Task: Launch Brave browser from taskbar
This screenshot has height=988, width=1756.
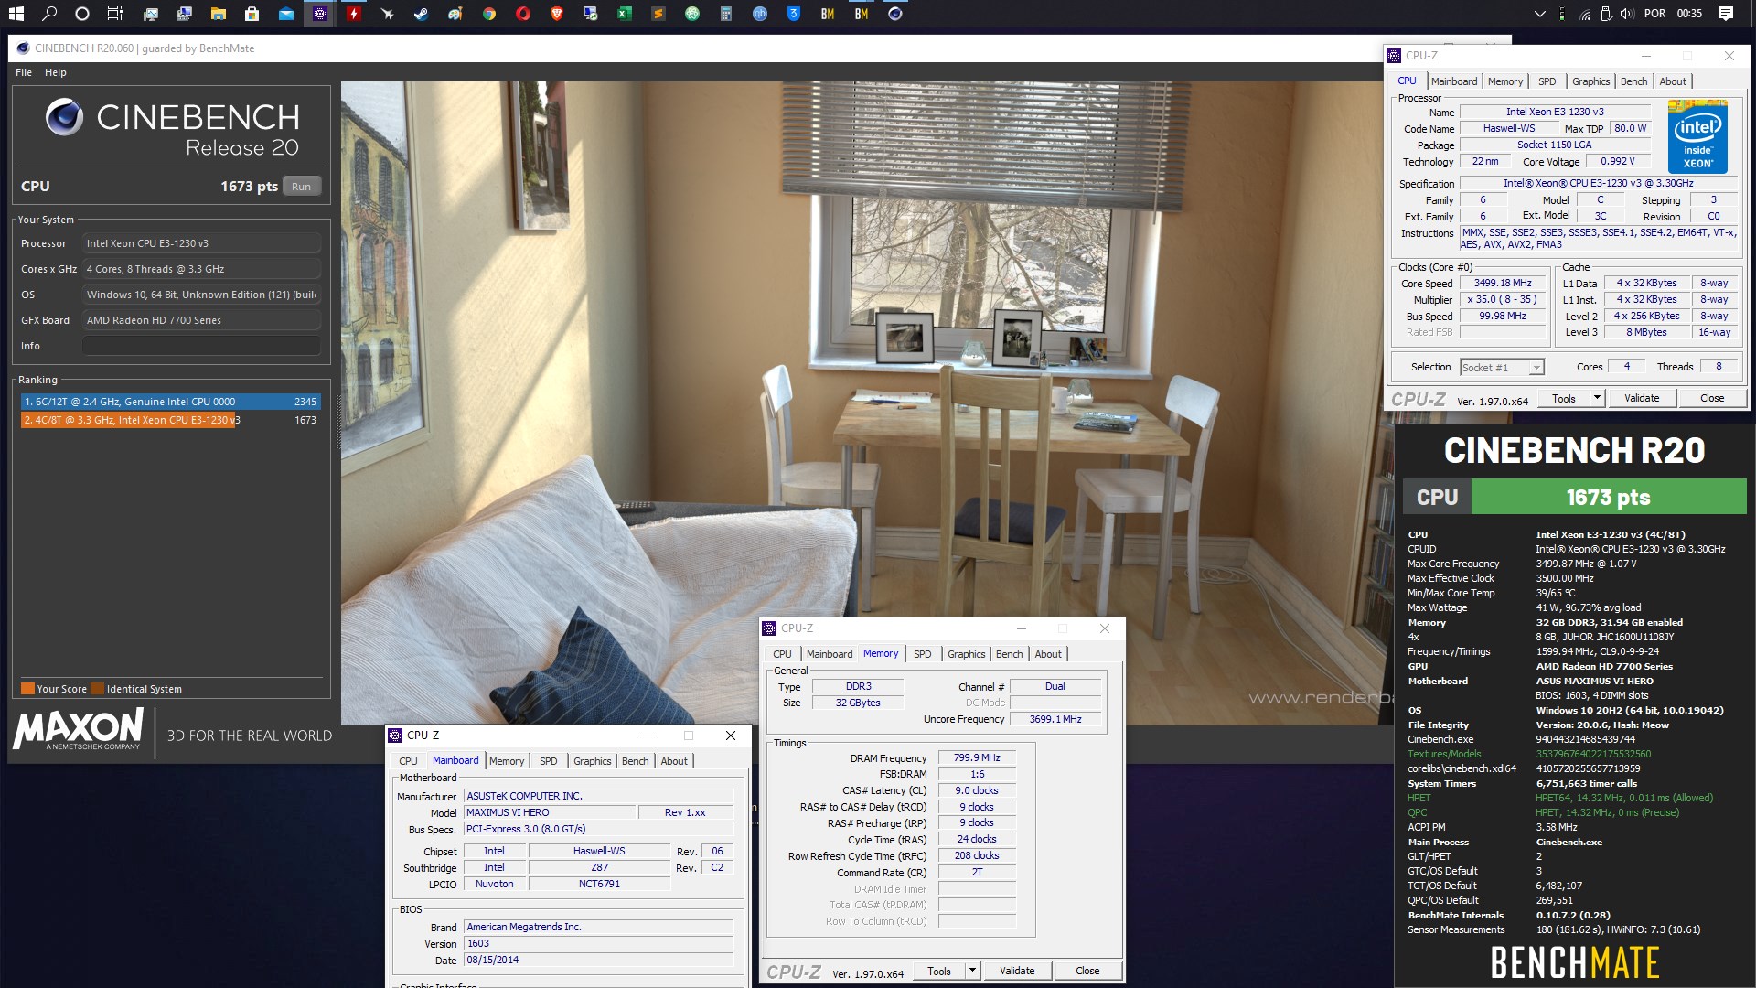Action: [x=557, y=14]
